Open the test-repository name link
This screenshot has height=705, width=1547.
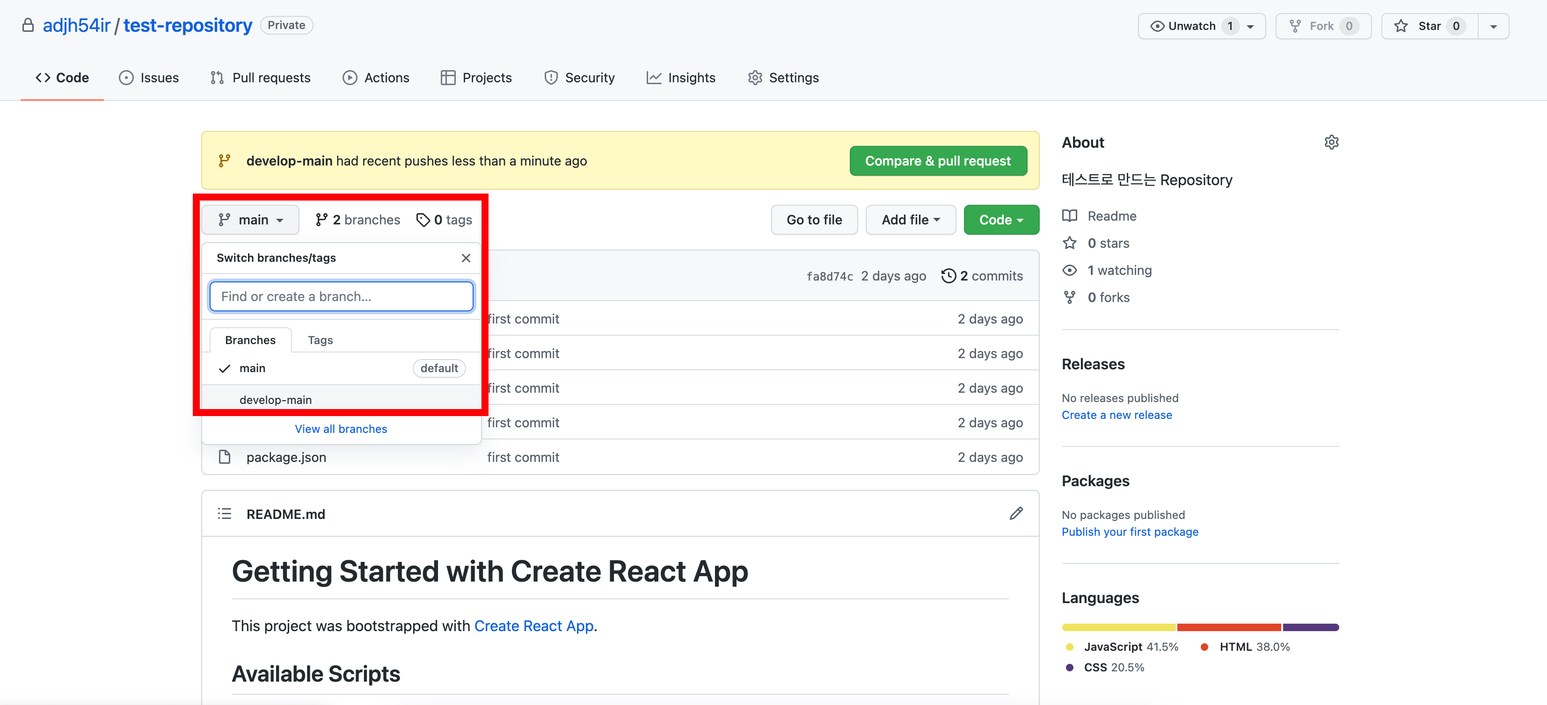point(188,26)
